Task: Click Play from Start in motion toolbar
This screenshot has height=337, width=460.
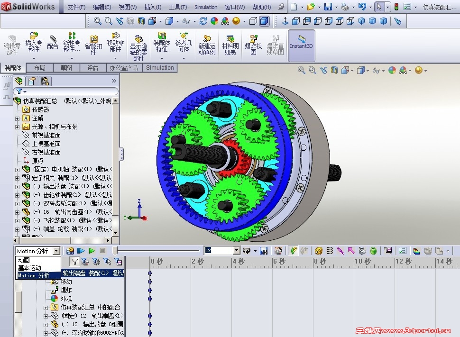Action: [x=81, y=251]
